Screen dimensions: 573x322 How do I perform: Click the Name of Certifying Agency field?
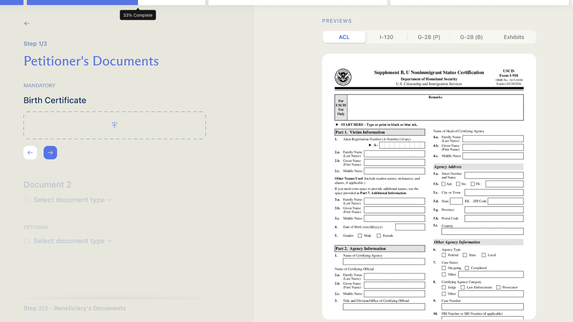384,262
